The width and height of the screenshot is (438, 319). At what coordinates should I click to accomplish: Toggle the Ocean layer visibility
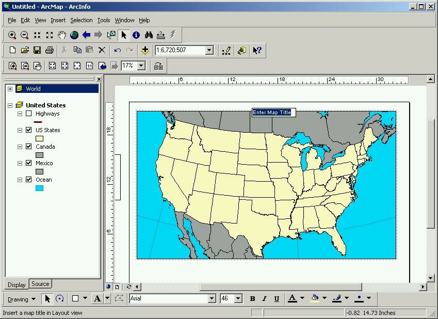click(28, 179)
